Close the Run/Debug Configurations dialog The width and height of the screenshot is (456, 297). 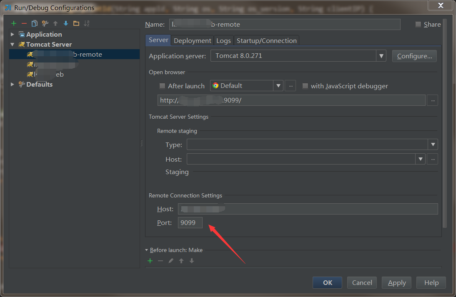click(x=441, y=5)
